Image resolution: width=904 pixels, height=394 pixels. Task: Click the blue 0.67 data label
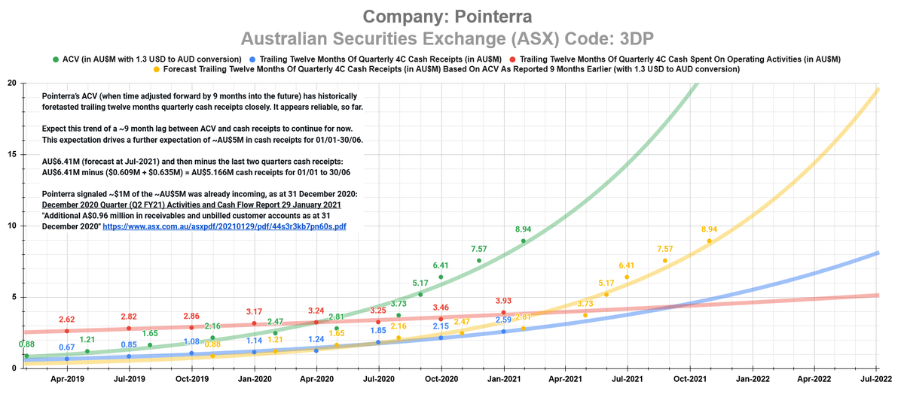click(66, 347)
